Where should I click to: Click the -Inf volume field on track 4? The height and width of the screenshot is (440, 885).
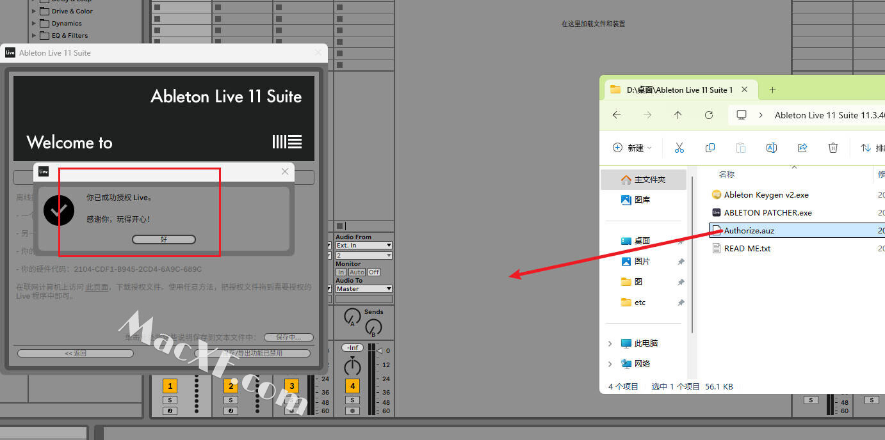coord(352,347)
